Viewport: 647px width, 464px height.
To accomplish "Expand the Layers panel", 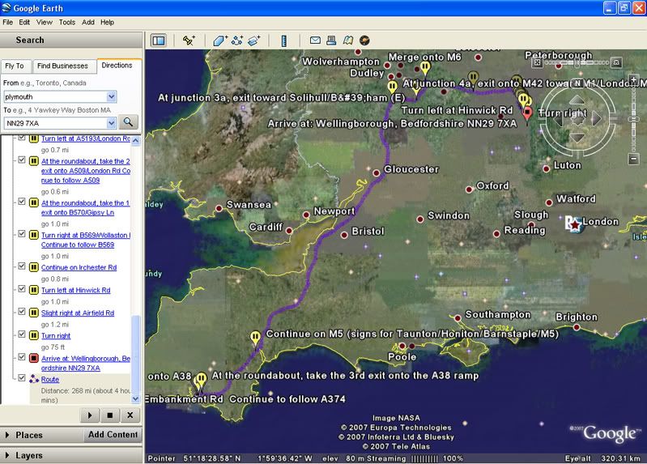I will (x=7, y=455).
